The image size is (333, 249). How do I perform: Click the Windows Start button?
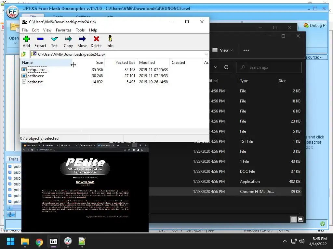coord(10,241)
